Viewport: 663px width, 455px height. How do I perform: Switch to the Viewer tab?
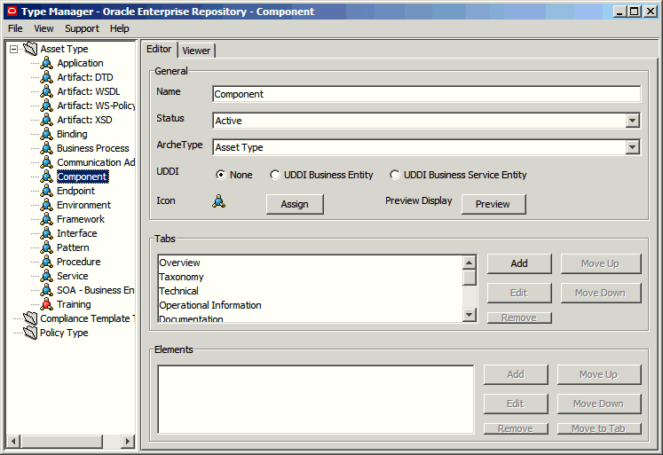196,51
